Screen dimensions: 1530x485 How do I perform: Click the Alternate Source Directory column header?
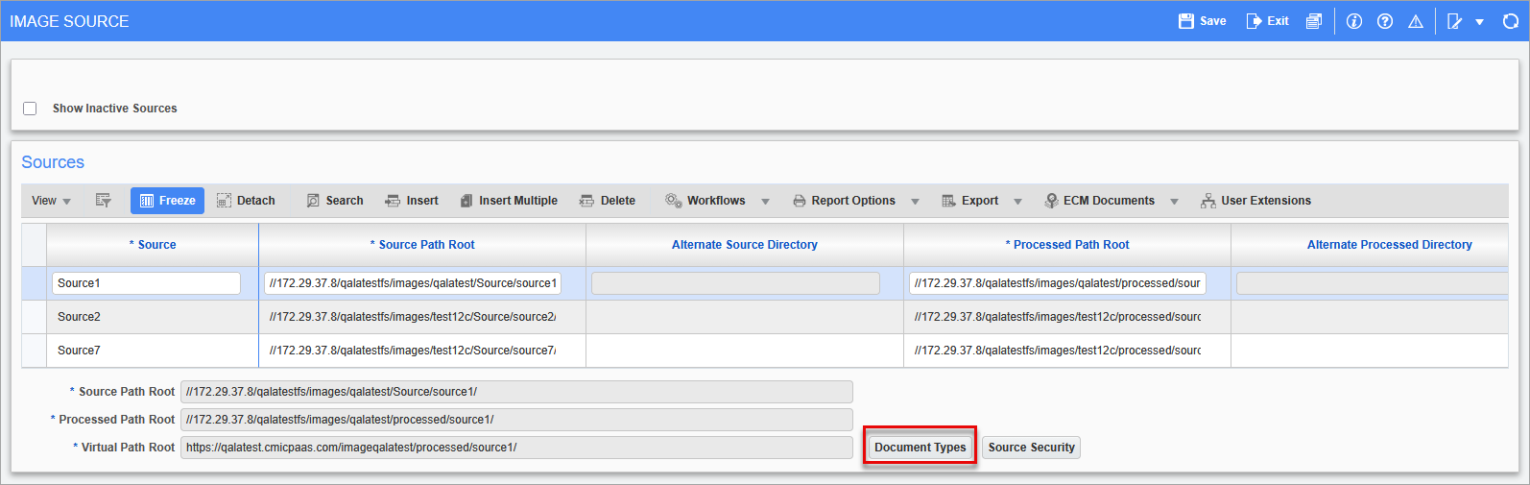(745, 245)
